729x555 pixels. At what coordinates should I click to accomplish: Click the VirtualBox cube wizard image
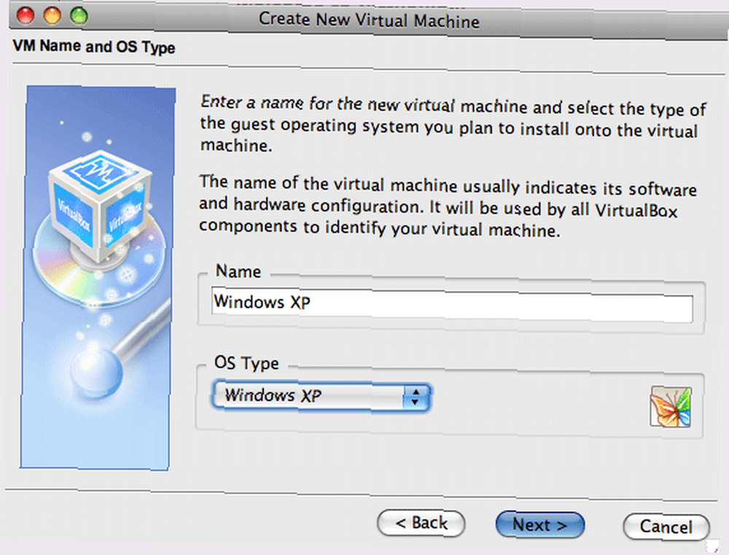(97, 277)
